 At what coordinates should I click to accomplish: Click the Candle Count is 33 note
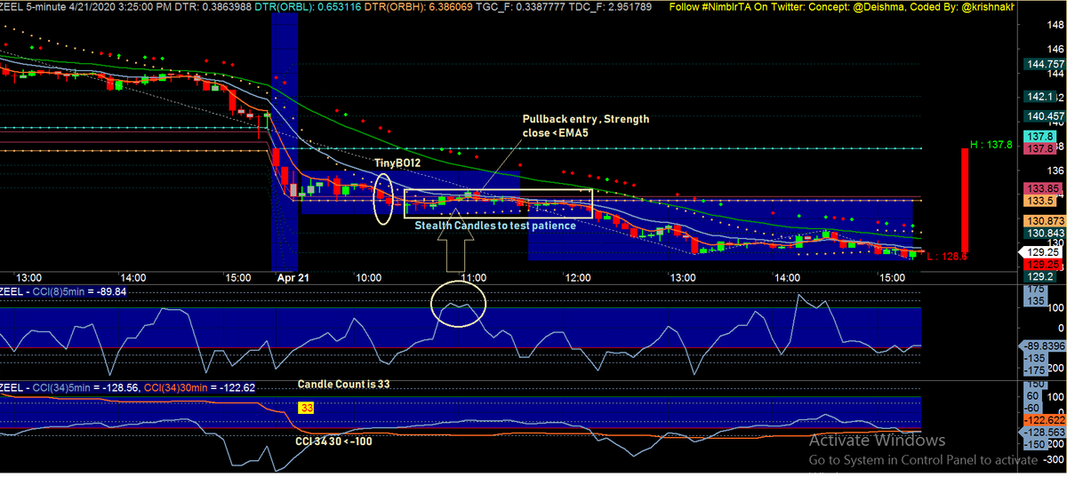(x=343, y=384)
